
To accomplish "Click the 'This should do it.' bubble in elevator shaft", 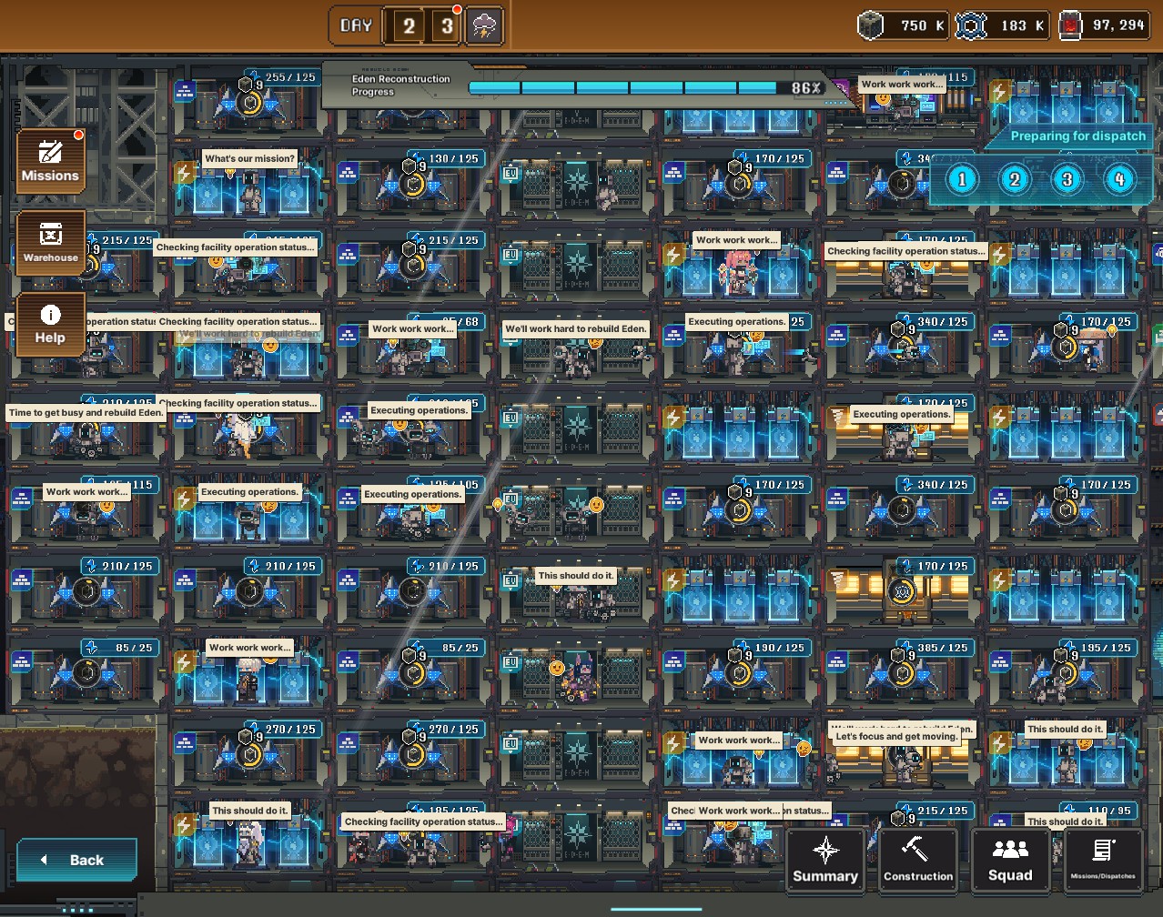I will [576, 575].
